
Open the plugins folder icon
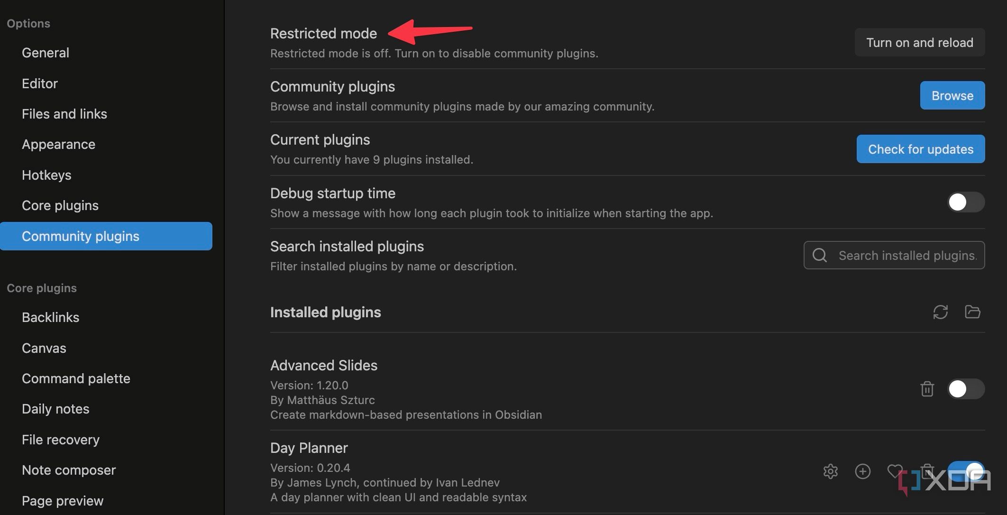[x=972, y=312]
